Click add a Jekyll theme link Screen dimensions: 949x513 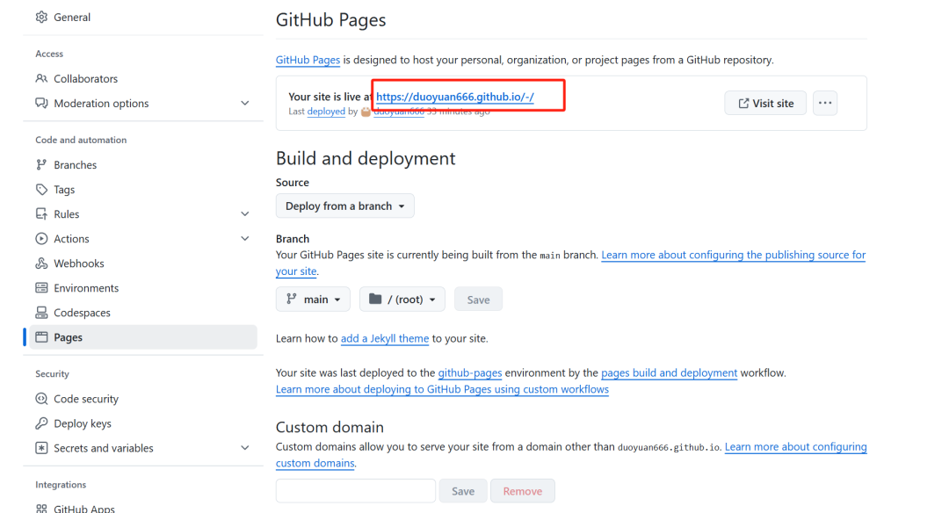[x=385, y=338]
